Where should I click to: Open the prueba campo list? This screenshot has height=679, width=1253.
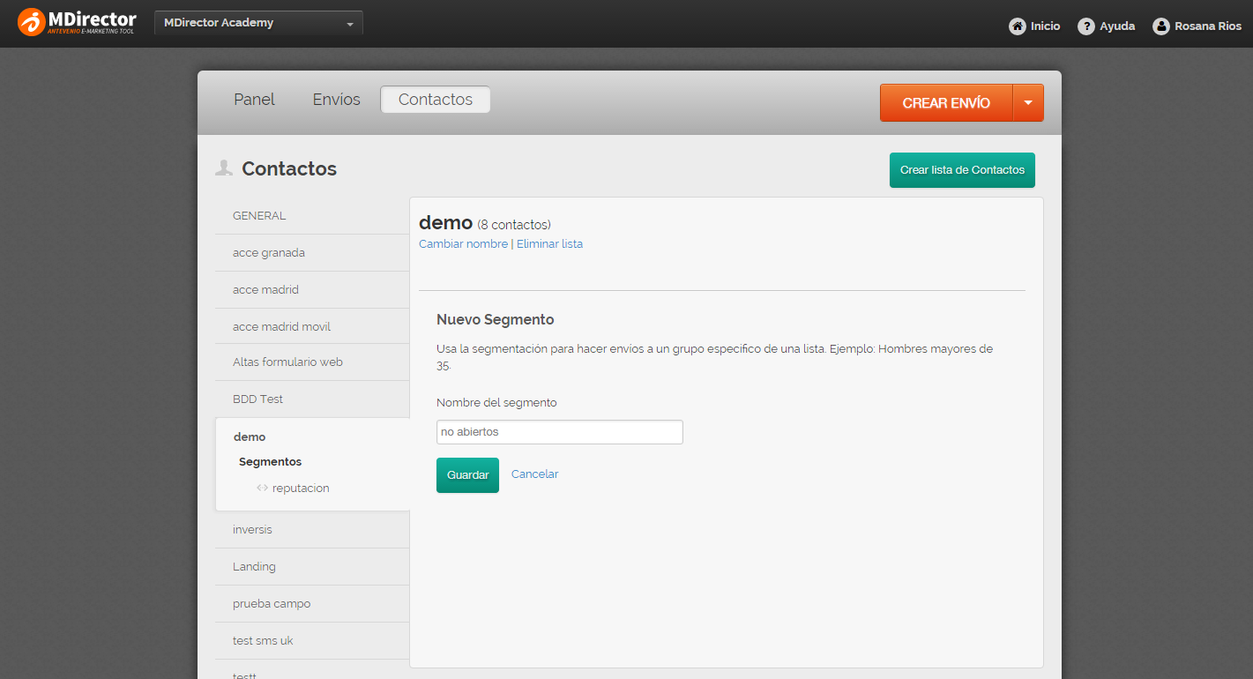coord(312,603)
